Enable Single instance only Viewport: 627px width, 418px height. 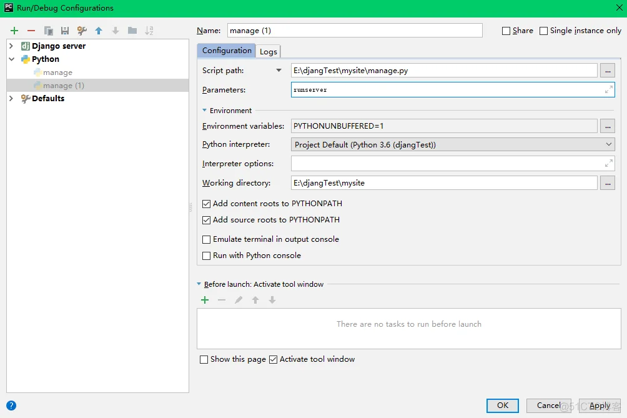coord(543,31)
